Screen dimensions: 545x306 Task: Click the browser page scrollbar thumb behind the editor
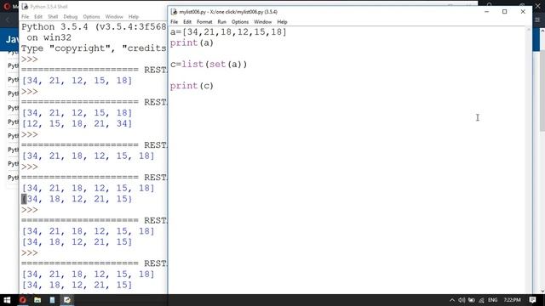coord(542,90)
